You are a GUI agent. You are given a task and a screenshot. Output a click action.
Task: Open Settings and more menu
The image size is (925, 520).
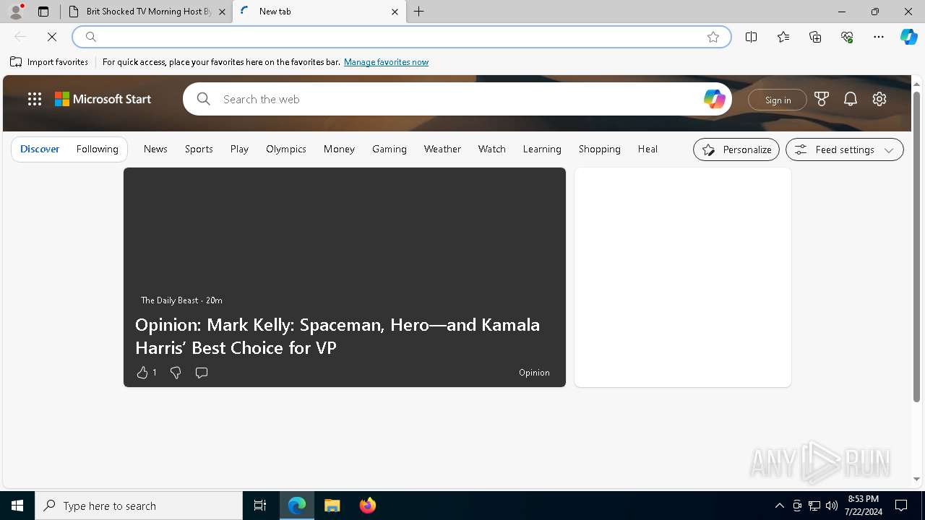[879, 37]
